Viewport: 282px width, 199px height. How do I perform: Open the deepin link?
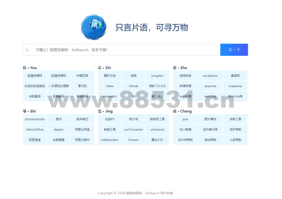coord(59,129)
